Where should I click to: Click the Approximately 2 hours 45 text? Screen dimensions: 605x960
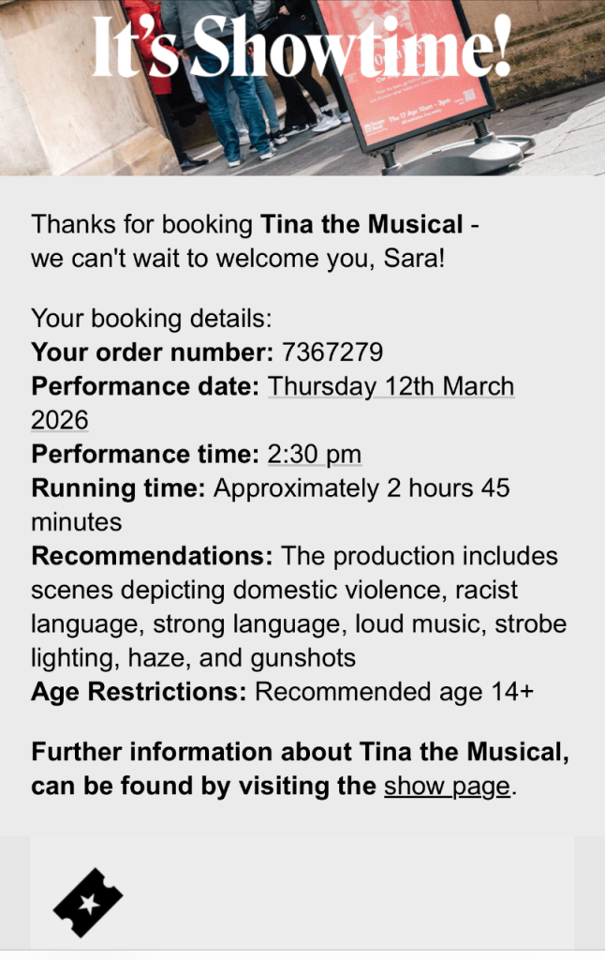point(362,488)
